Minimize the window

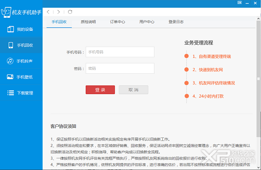[247, 3]
